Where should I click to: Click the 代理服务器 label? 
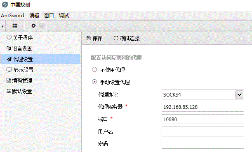(x=111, y=107)
